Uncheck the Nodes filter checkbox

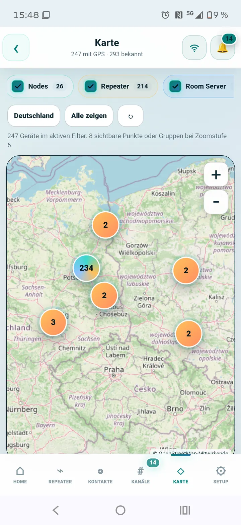[x=17, y=86]
